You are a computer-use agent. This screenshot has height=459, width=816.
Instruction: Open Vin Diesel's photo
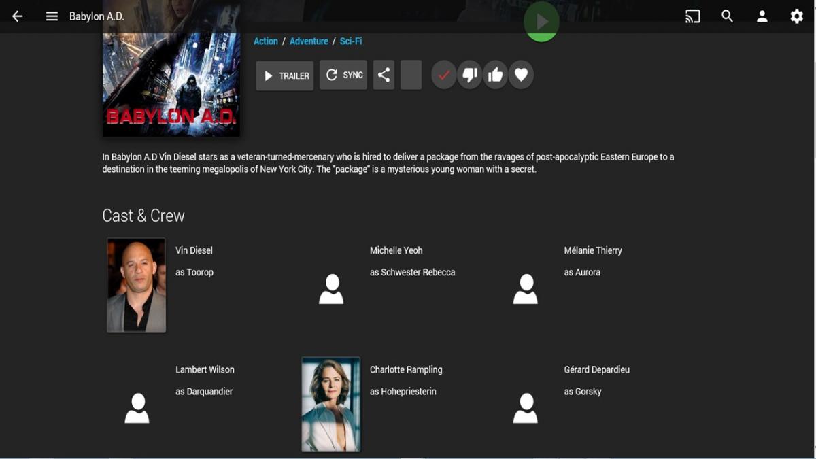point(137,285)
